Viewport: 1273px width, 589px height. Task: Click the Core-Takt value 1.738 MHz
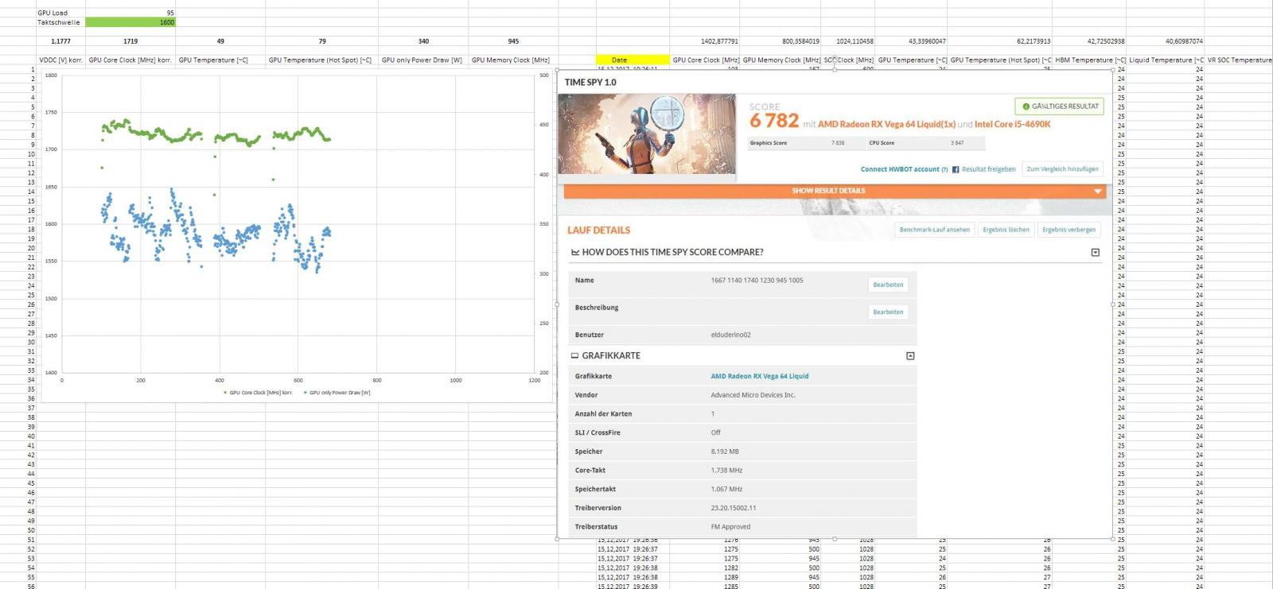(x=726, y=471)
